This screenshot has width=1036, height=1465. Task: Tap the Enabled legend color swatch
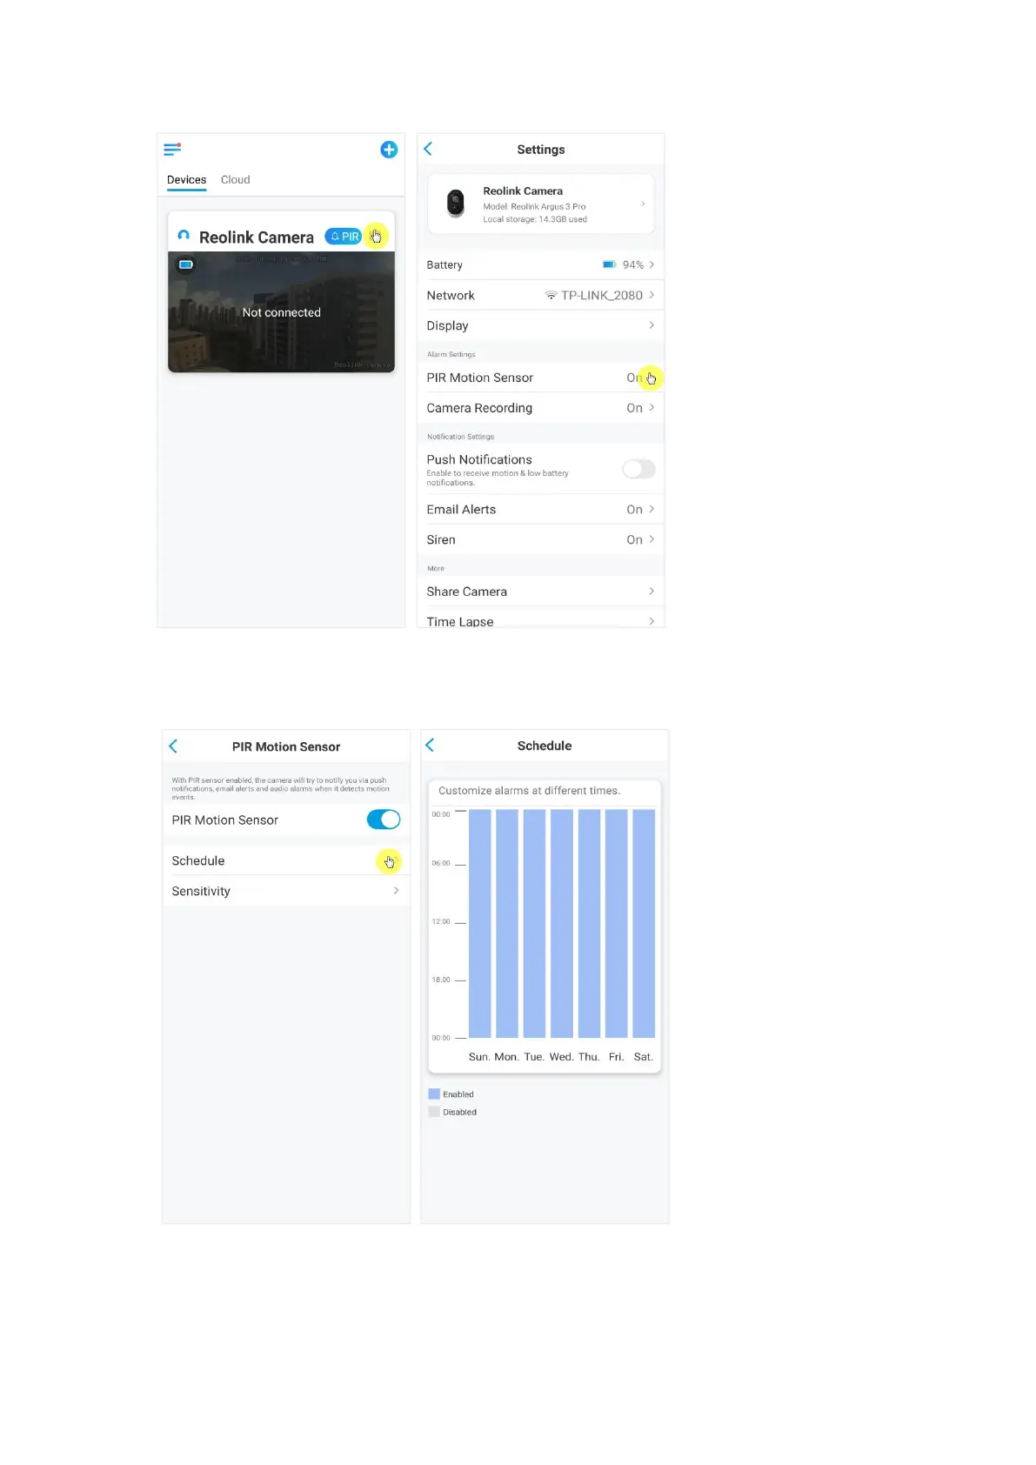(x=434, y=1094)
